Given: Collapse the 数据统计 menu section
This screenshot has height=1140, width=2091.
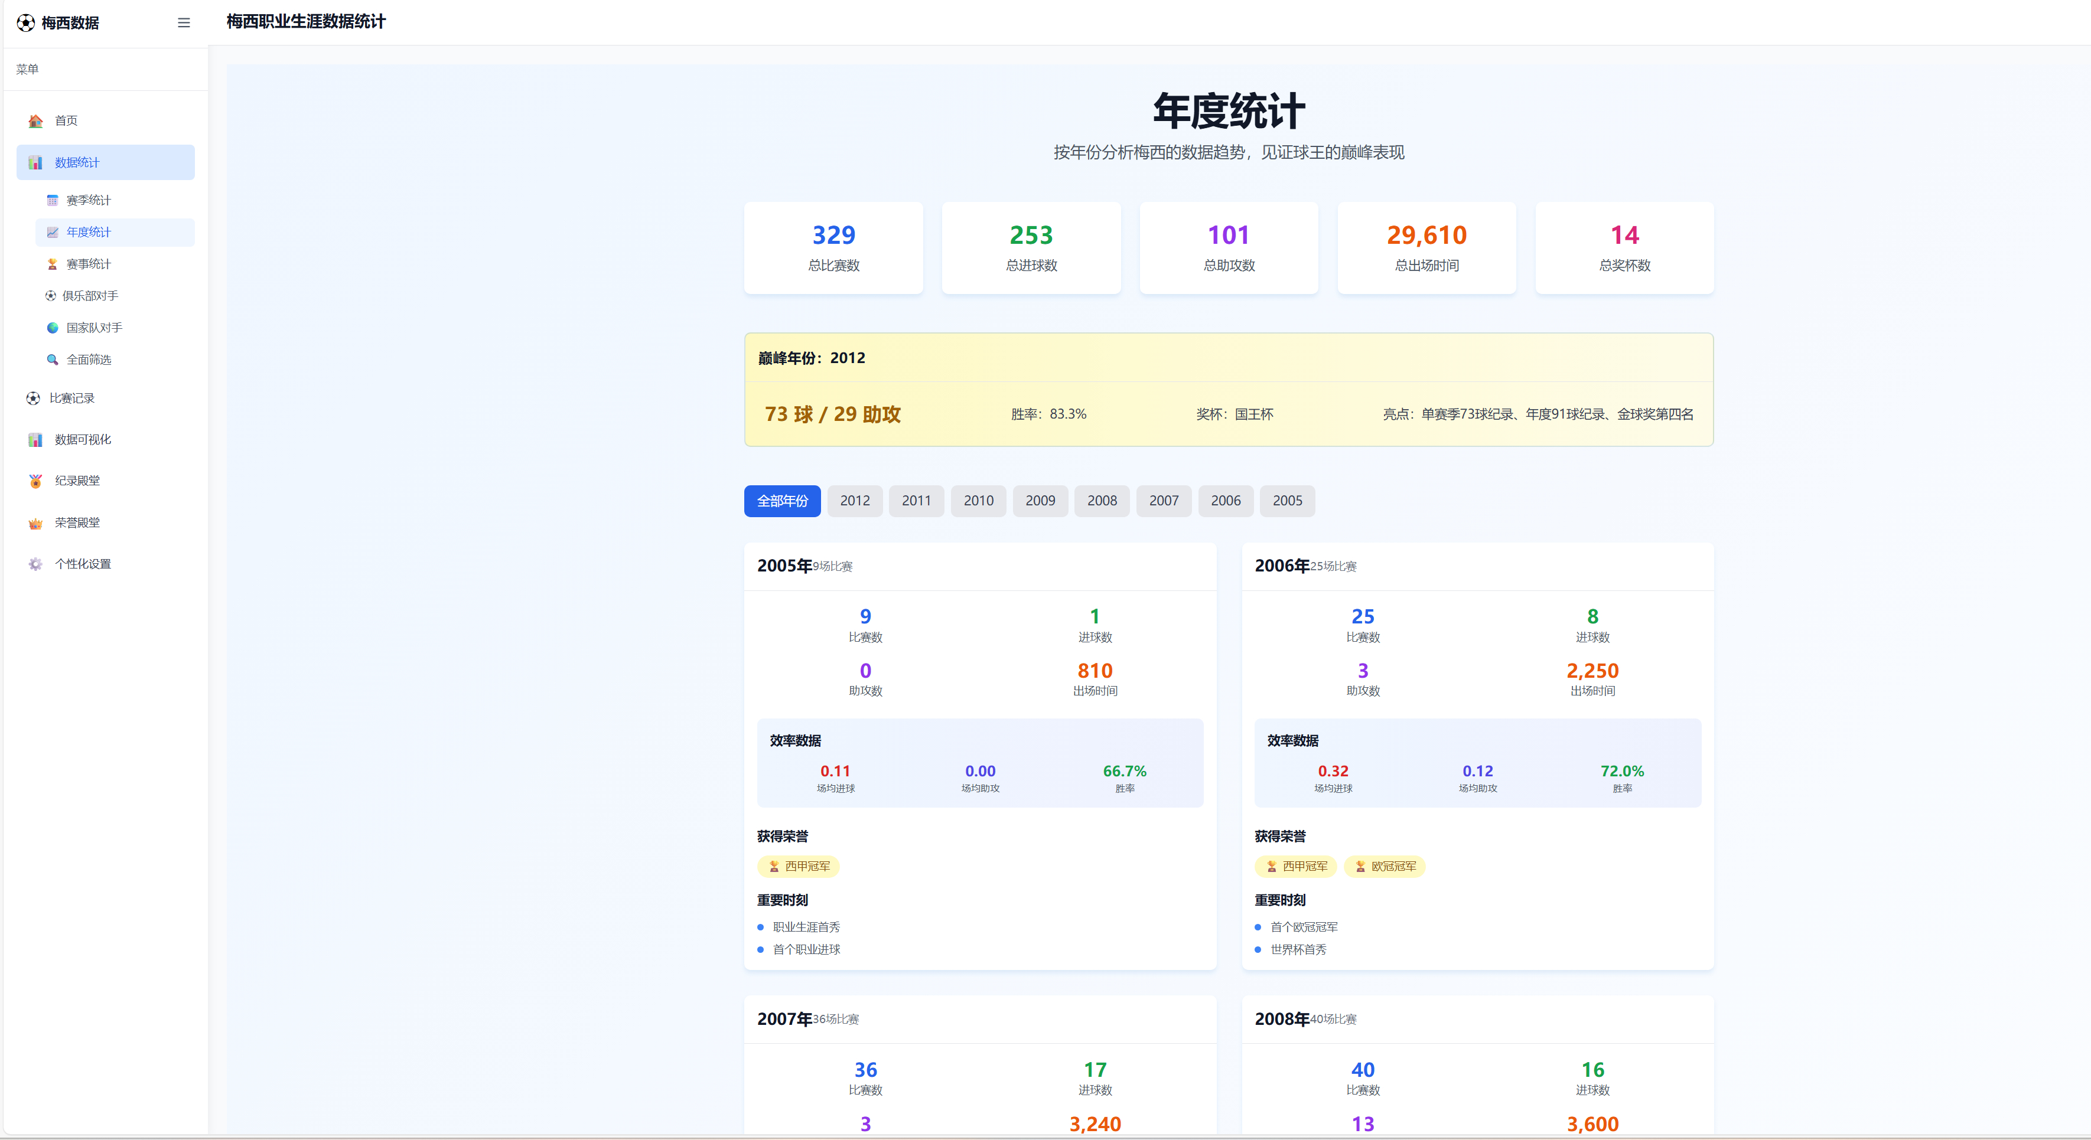Looking at the screenshot, I should 106,162.
